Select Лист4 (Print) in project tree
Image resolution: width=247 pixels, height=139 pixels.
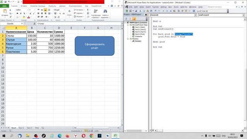(x=140, y=34)
